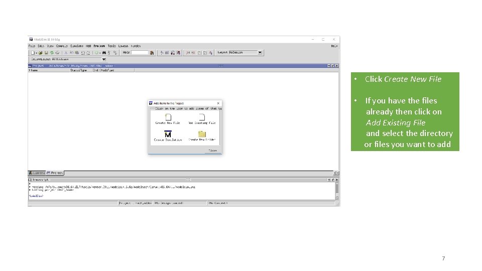Open the ColumnLayout AllColumns dropdown arrow
The image size is (482, 271).
coord(104,59)
